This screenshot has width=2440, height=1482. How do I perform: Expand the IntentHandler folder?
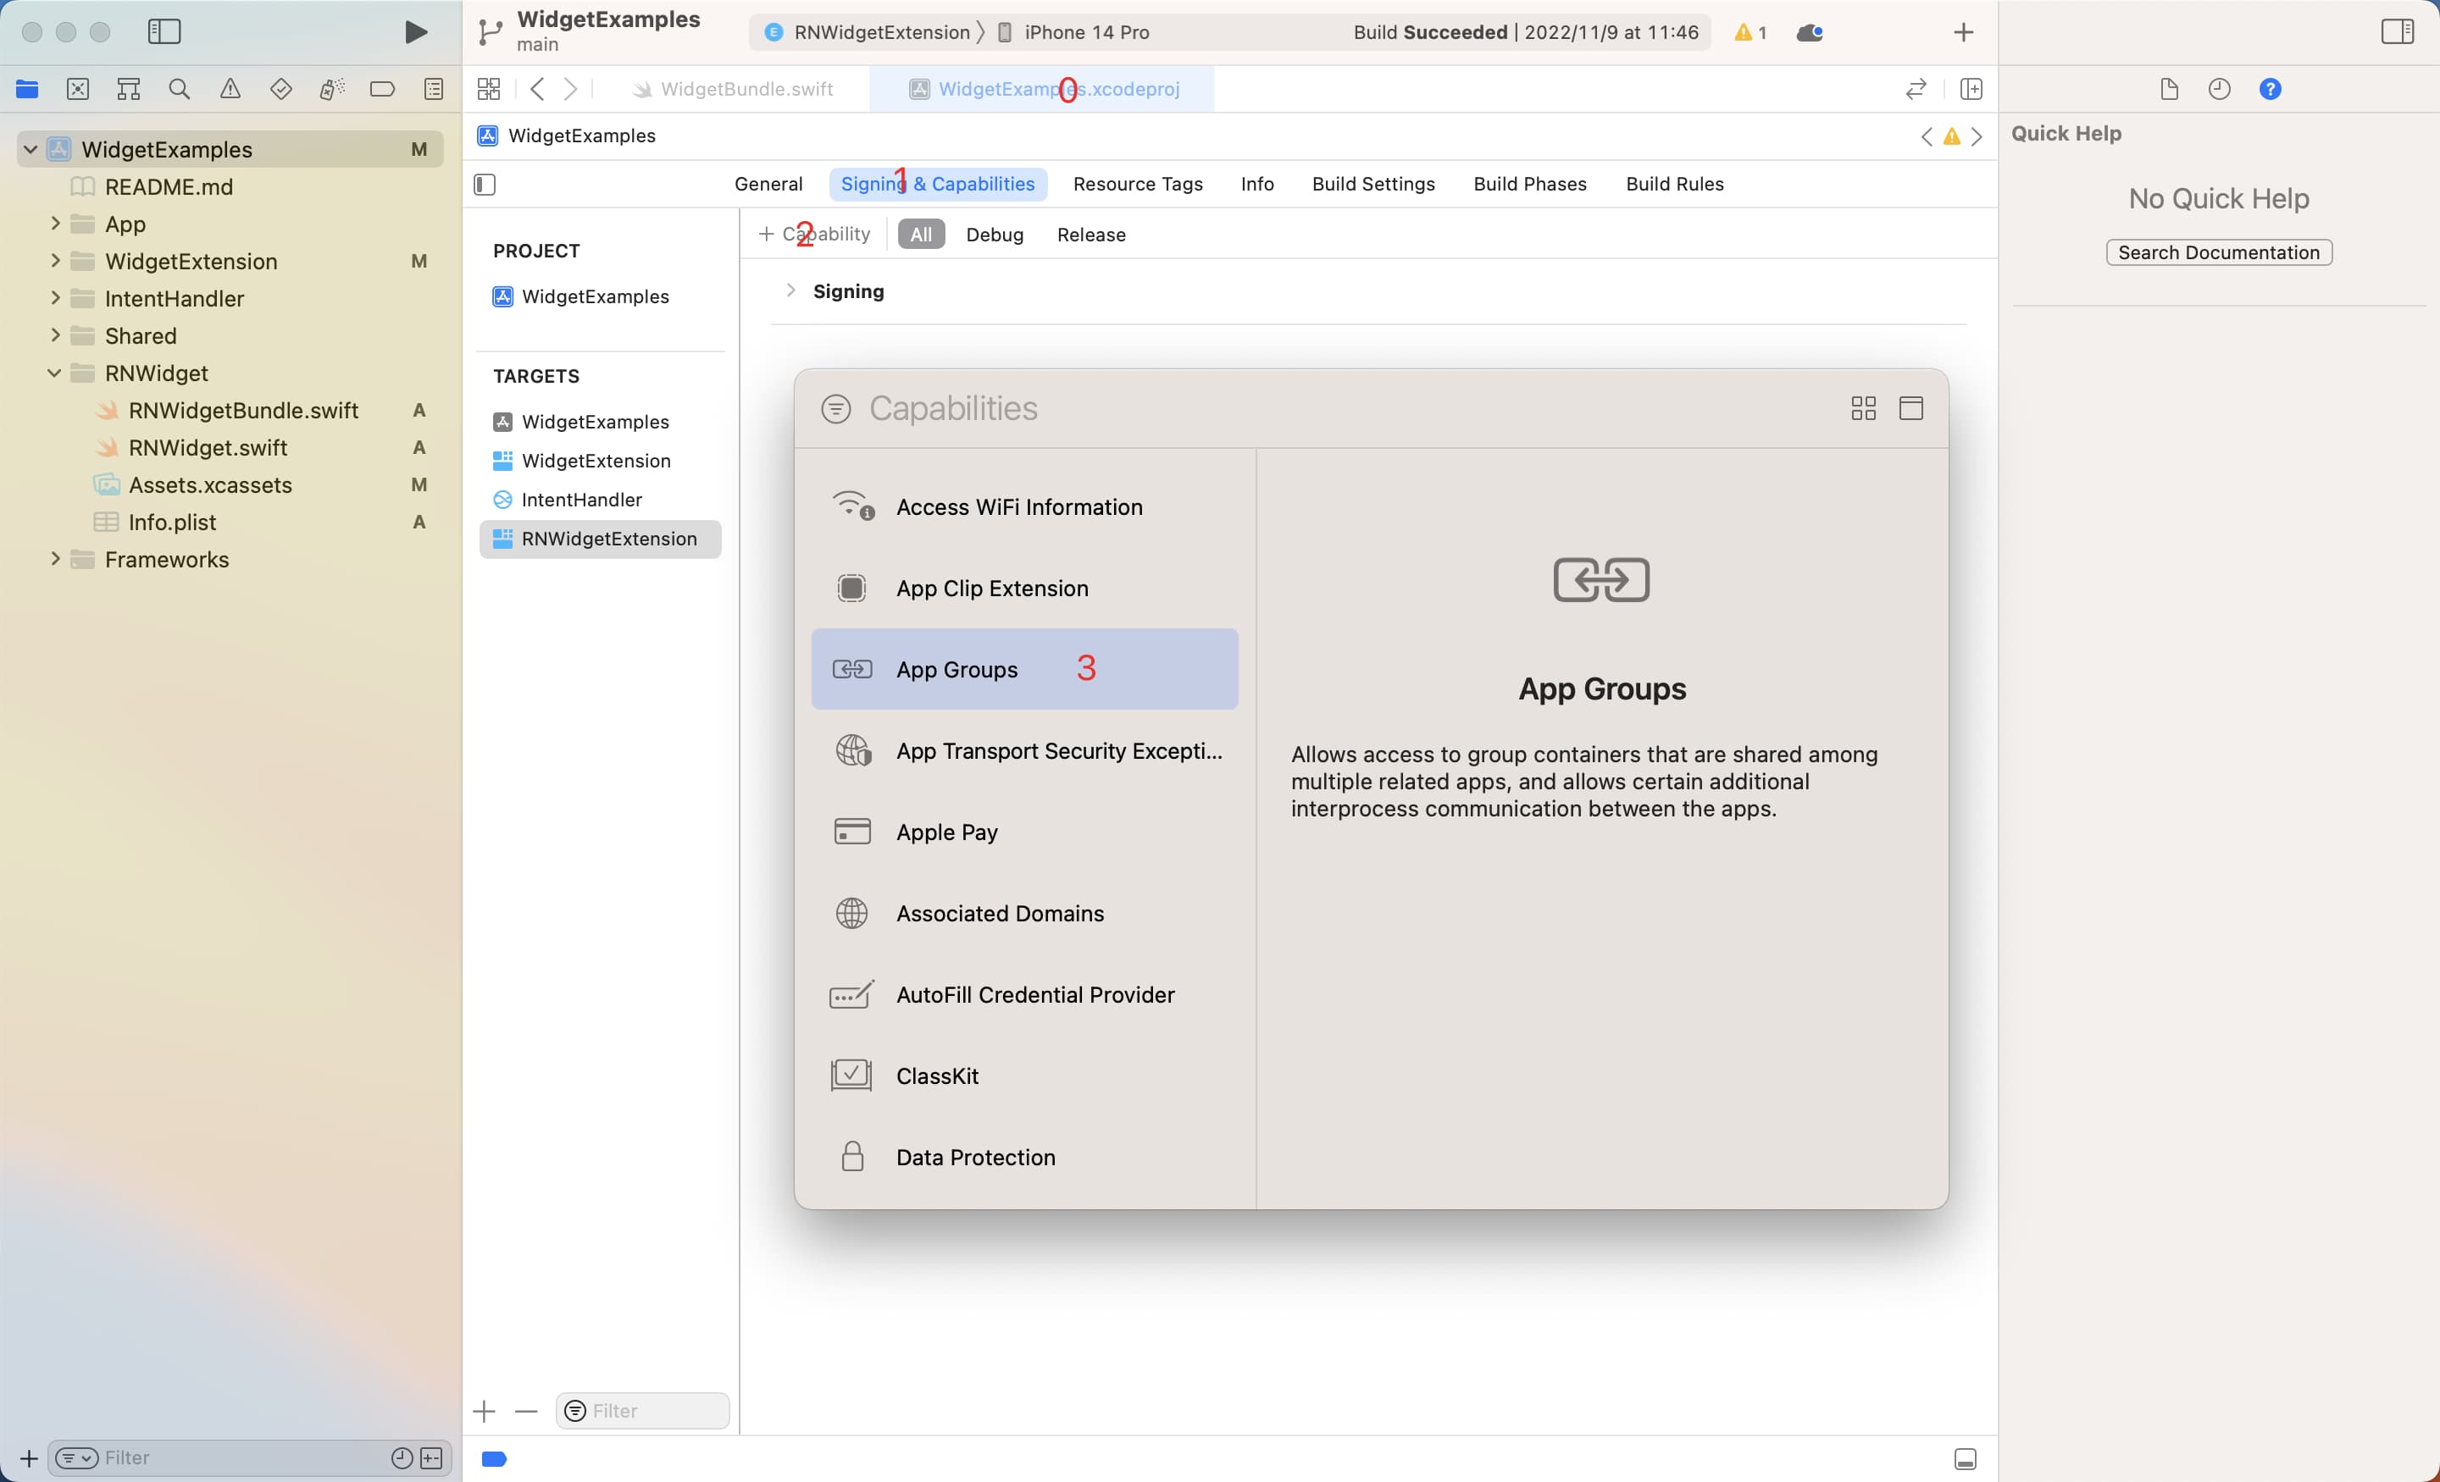click(x=54, y=298)
